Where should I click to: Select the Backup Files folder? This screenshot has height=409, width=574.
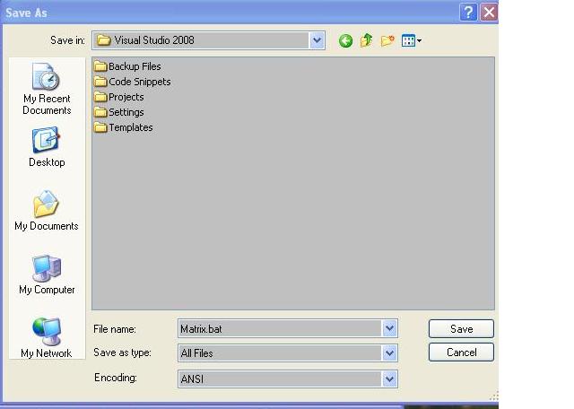pyautogui.click(x=127, y=66)
